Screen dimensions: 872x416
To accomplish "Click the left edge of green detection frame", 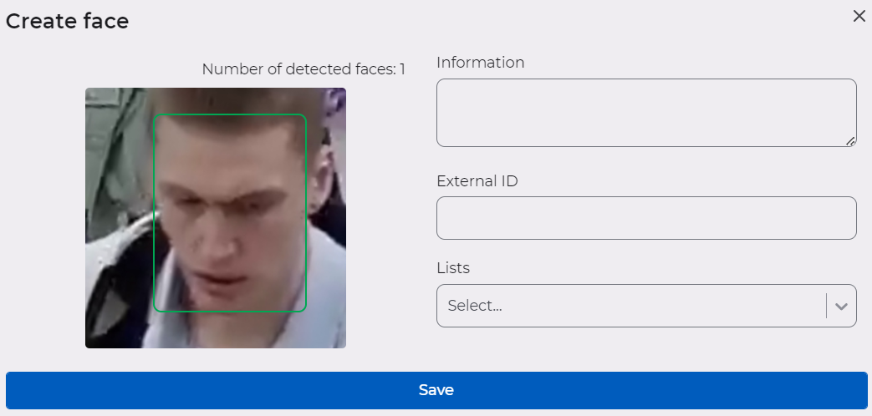I will click(x=154, y=213).
